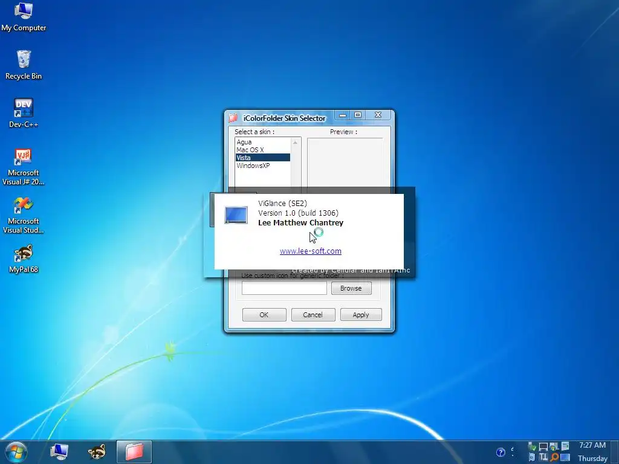
Task: Select the WindowsXP skin entry
Action: coord(262,166)
